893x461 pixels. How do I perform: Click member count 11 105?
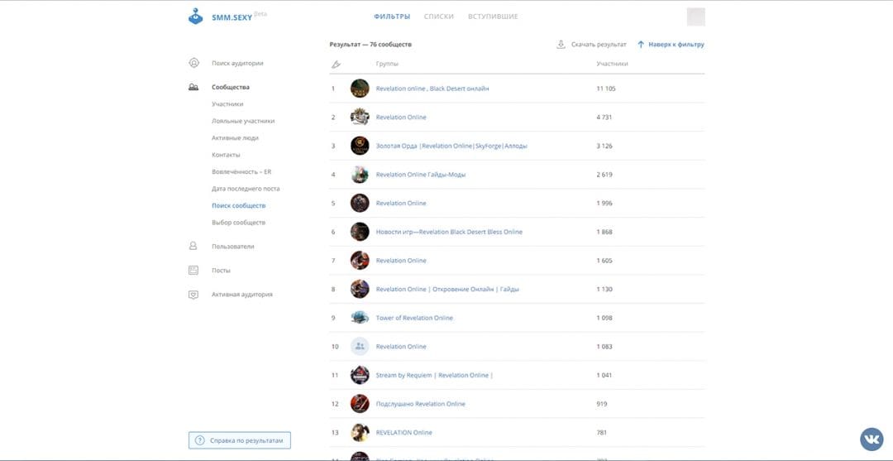[606, 89]
